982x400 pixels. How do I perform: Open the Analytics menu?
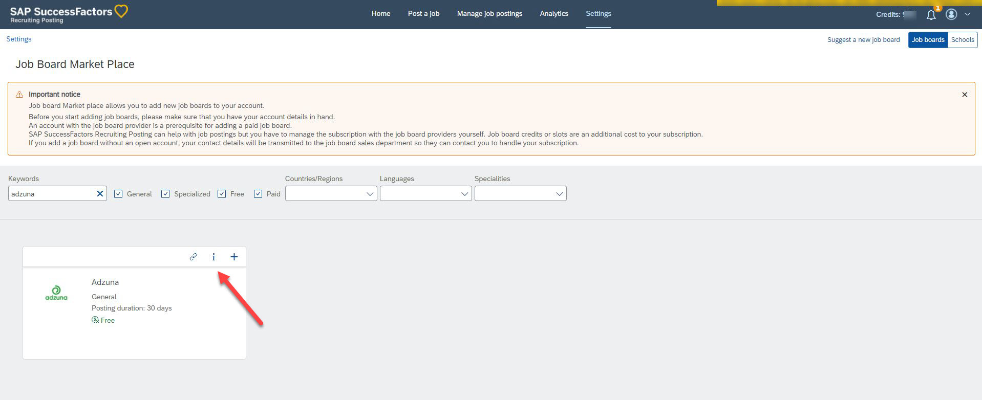[x=554, y=14]
